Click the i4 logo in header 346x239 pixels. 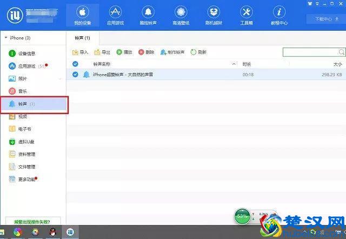click(15, 16)
